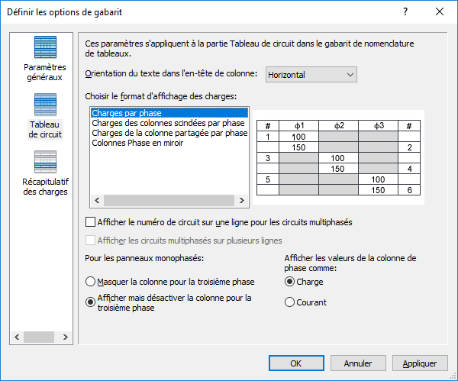Screen dimensions: 458x381
Task: Select Afficher mais désactiver la colonne option
Action: (92, 302)
